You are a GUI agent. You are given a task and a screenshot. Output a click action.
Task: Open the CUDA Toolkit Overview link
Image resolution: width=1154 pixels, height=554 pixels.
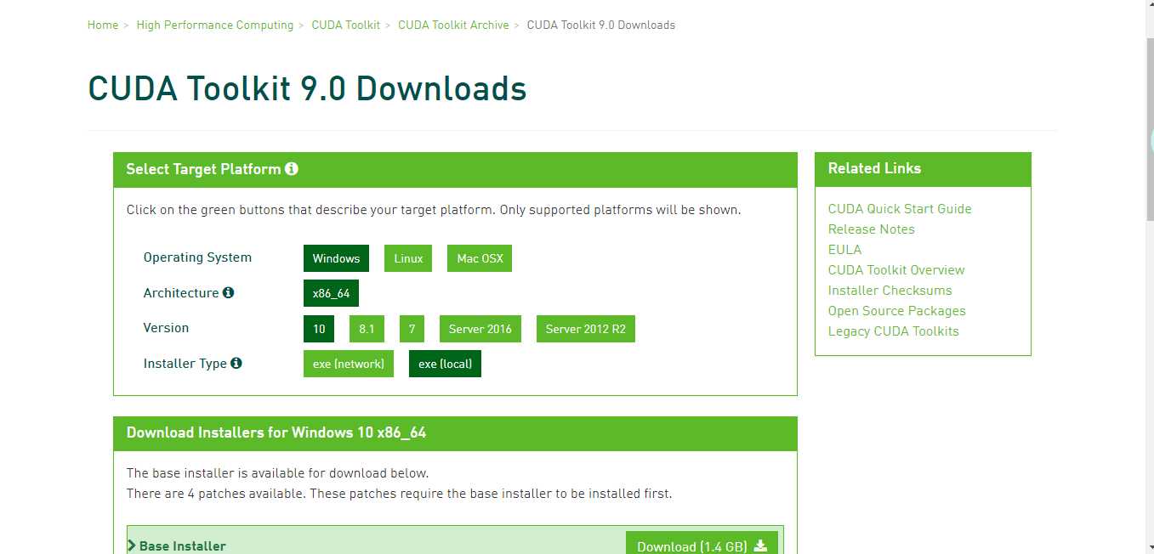click(896, 270)
